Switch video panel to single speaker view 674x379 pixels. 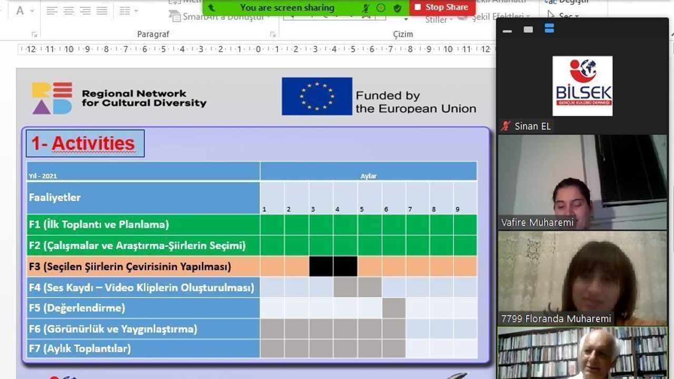(528, 29)
